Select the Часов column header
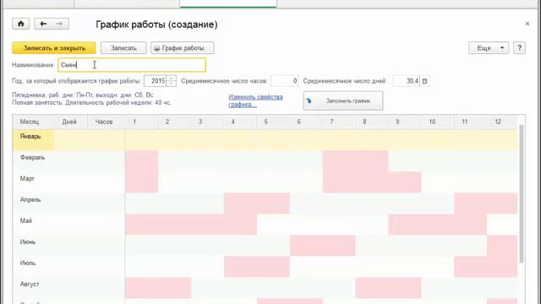 [x=107, y=122]
